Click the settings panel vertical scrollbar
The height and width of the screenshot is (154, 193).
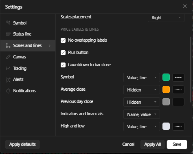191,69
